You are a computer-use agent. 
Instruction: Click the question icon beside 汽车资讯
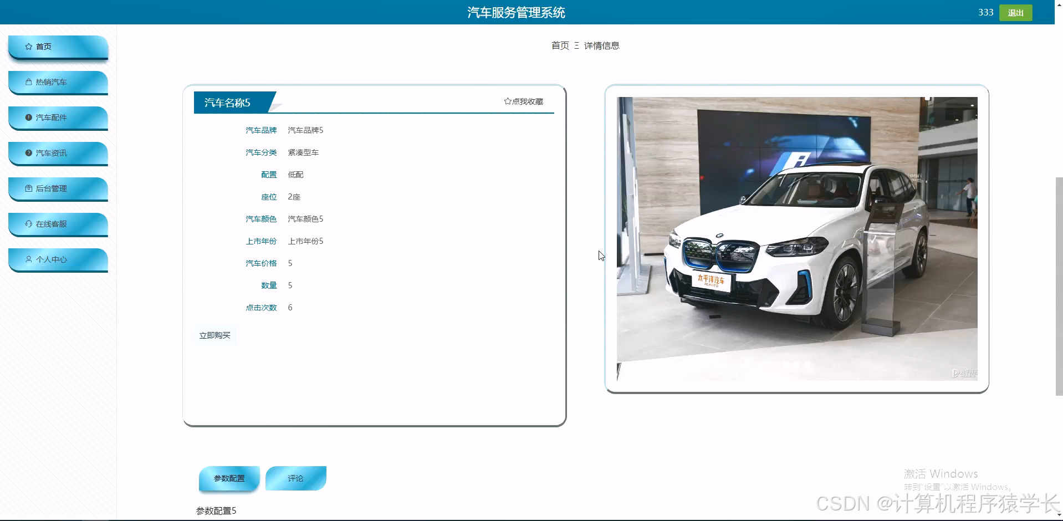(28, 152)
